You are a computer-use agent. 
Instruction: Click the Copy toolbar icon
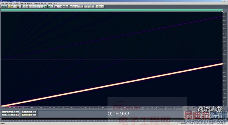[35, 7]
